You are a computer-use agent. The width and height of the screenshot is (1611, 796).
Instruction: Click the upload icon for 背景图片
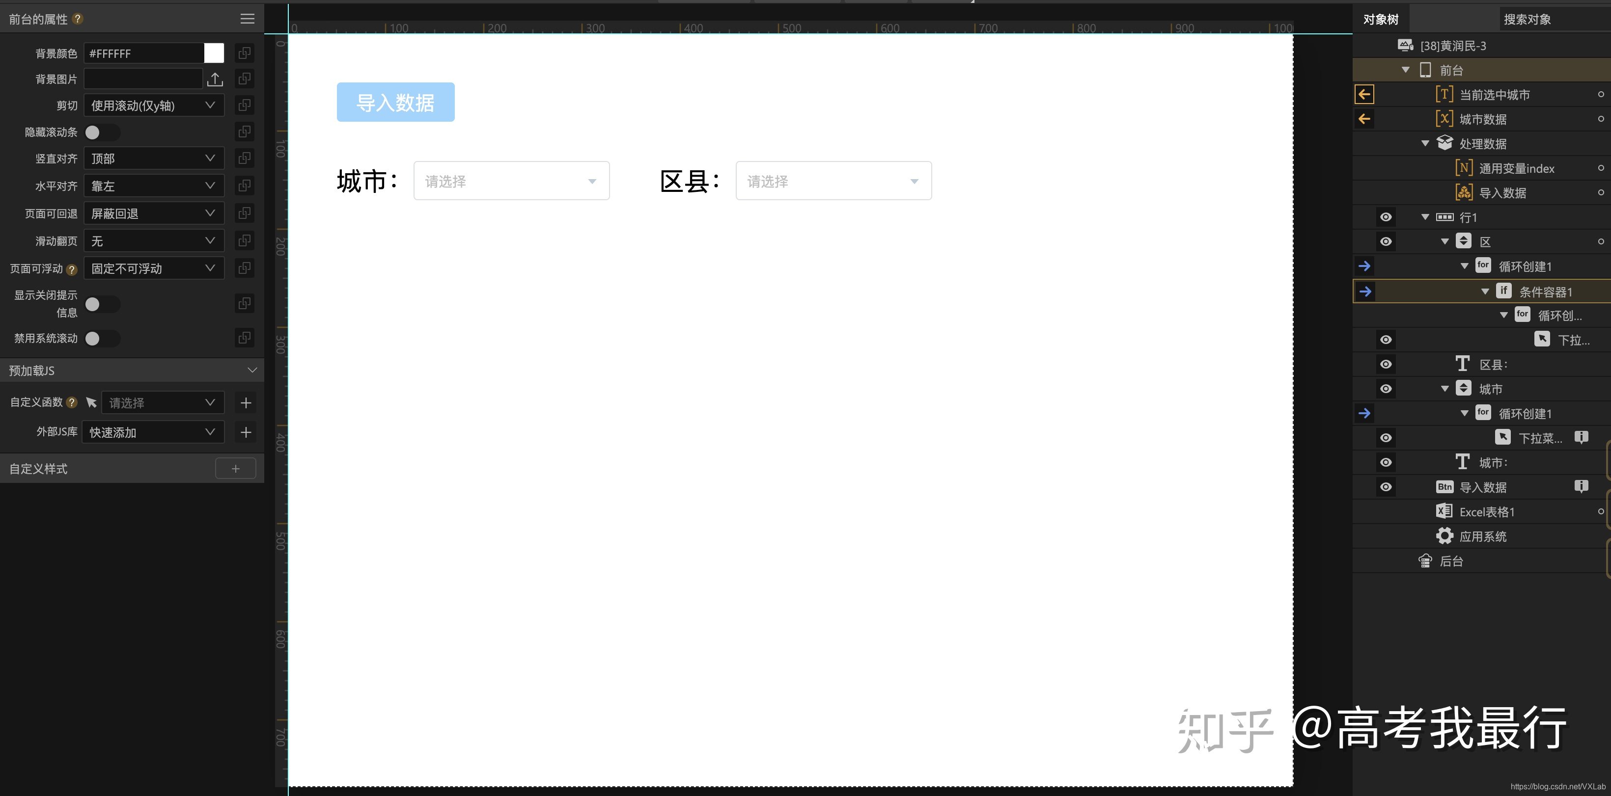(215, 80)
